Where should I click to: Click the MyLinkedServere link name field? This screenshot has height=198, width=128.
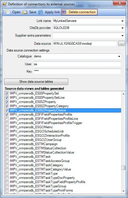click(89, 21)
